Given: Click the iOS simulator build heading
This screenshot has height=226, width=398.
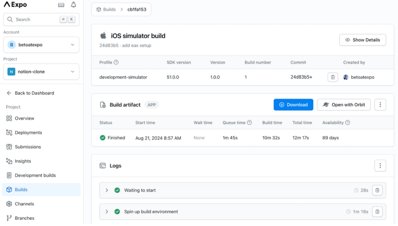Looking at the screenshot, I should pyautogui.click(x=138, y=36).
